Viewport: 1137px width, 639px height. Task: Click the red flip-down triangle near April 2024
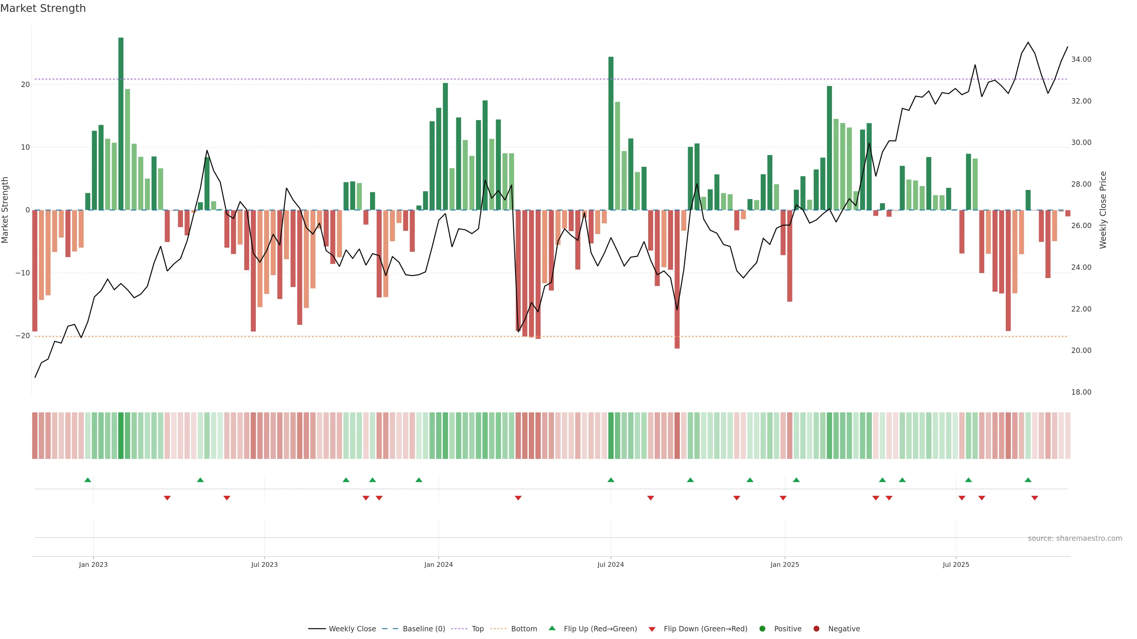pos(518,498)
